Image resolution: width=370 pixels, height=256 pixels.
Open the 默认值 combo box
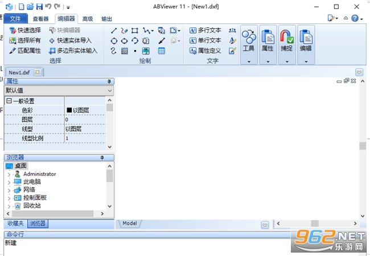point(59,90)
